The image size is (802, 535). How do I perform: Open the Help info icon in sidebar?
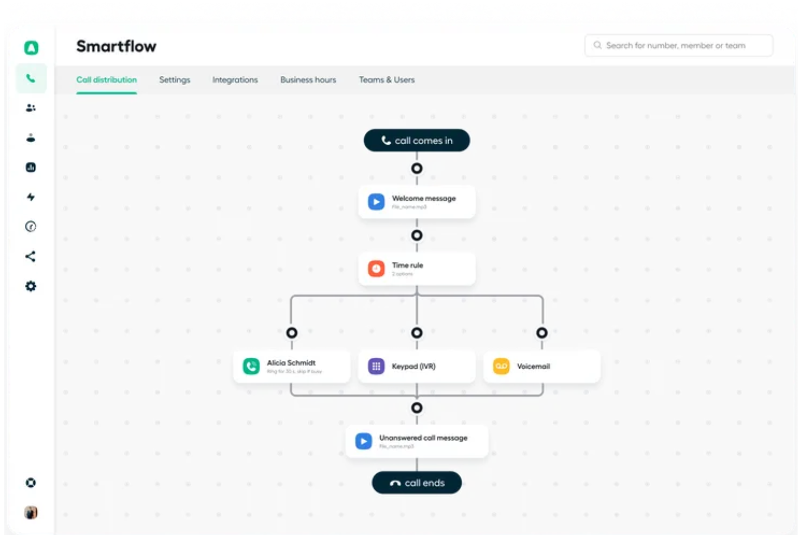tap(31, 227)
